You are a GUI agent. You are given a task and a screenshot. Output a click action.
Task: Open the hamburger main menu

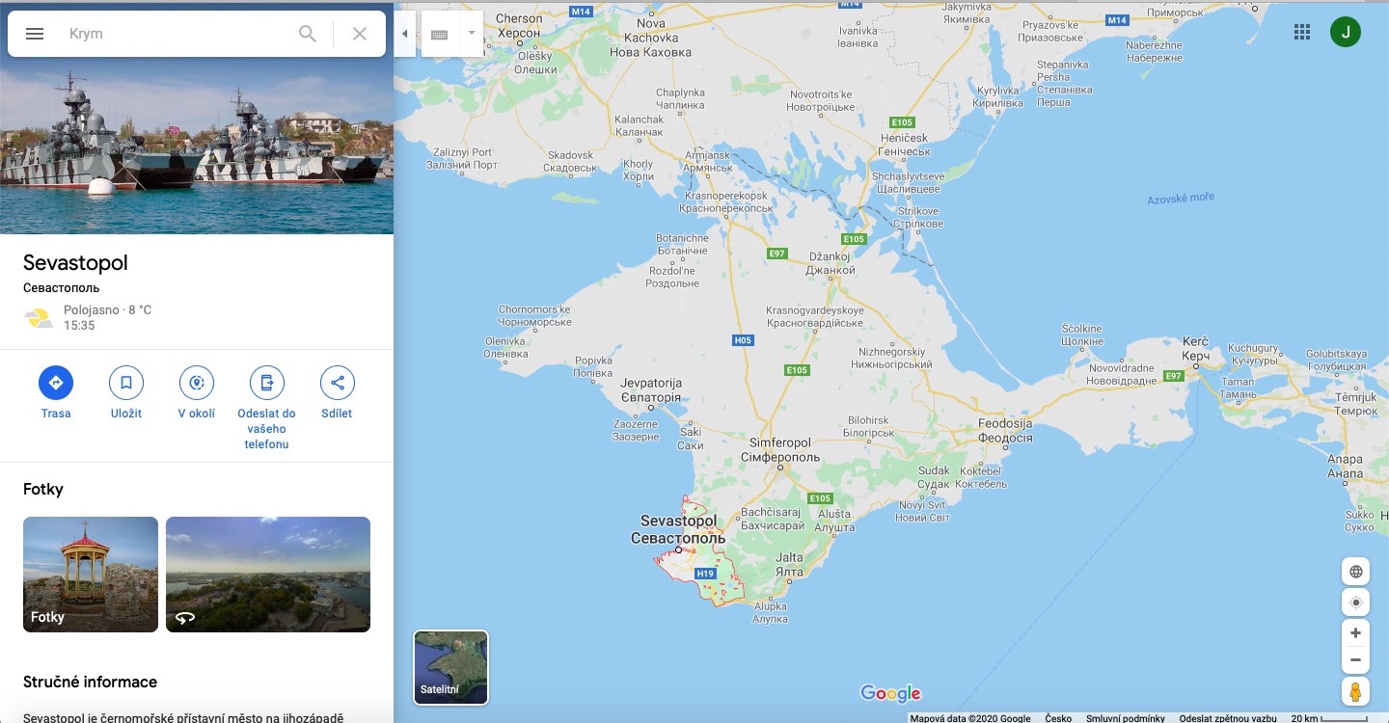coord(35,34)
